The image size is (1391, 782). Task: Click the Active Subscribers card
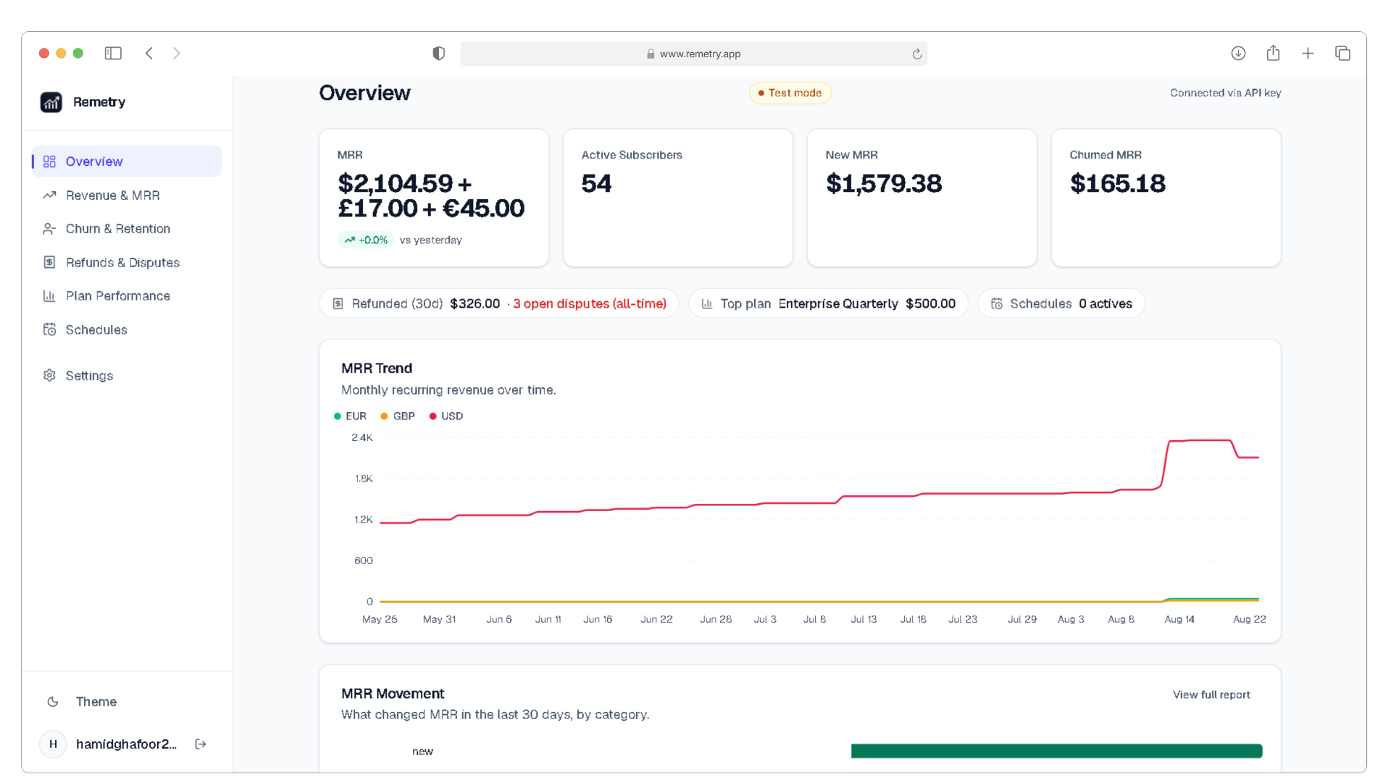(x=677, y=198)
